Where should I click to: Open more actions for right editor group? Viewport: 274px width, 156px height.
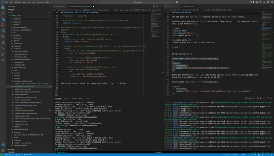(x=271, y=6)
